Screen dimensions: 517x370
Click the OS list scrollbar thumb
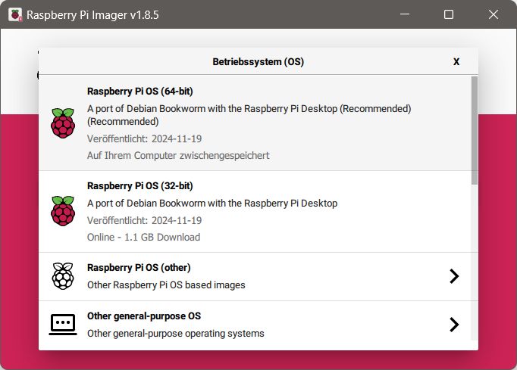[x=474, y=130]
